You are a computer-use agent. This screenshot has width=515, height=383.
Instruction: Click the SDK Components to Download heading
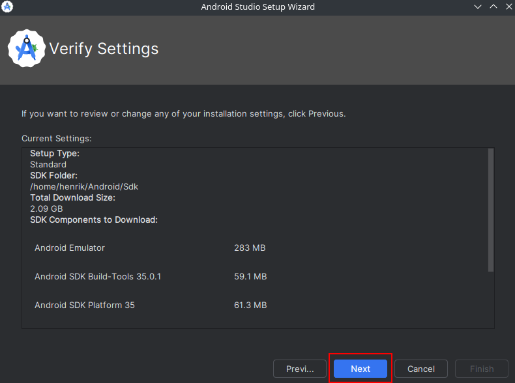[x=94, y=220]
